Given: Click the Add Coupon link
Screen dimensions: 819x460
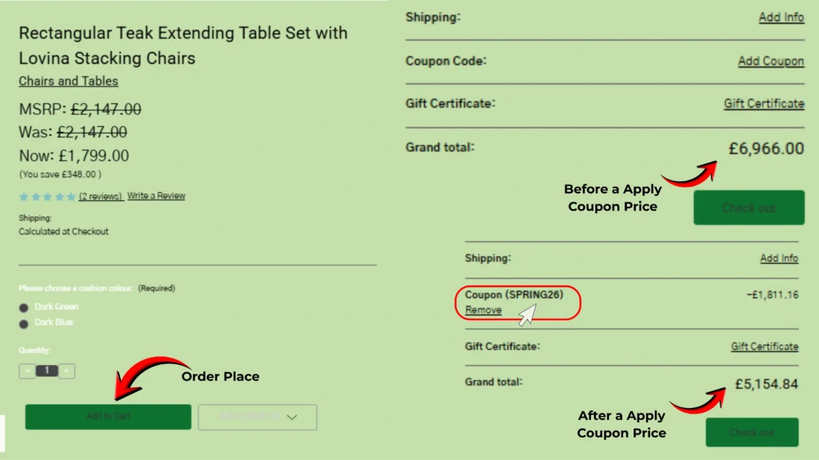Looking at the screenshot, I should point(771,61).
